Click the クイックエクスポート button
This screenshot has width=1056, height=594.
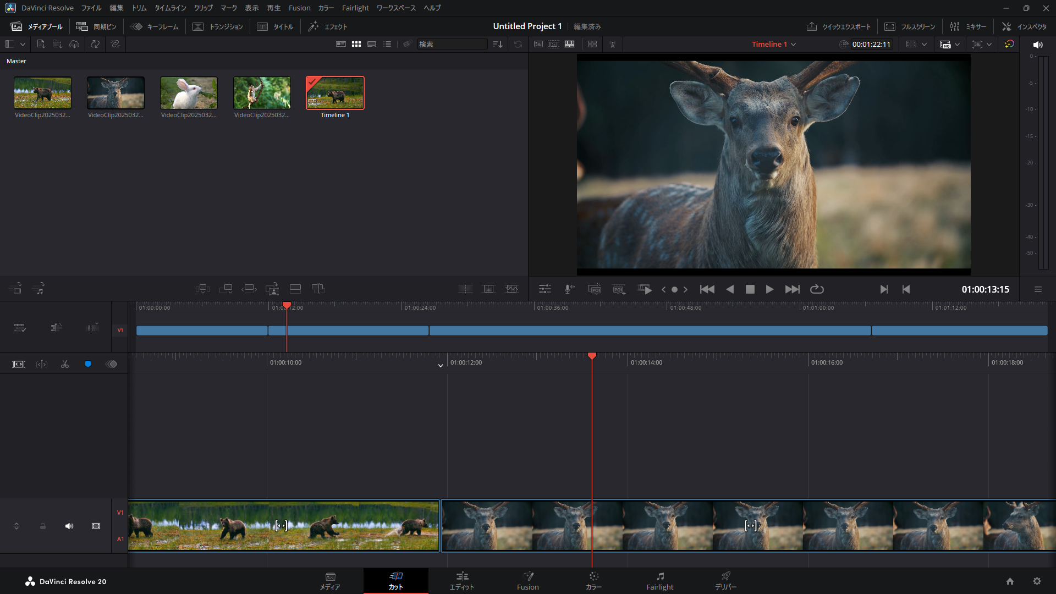839,26
